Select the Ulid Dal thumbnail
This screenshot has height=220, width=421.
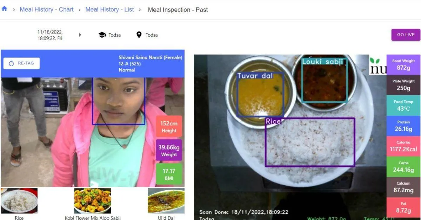click(166, 201)
